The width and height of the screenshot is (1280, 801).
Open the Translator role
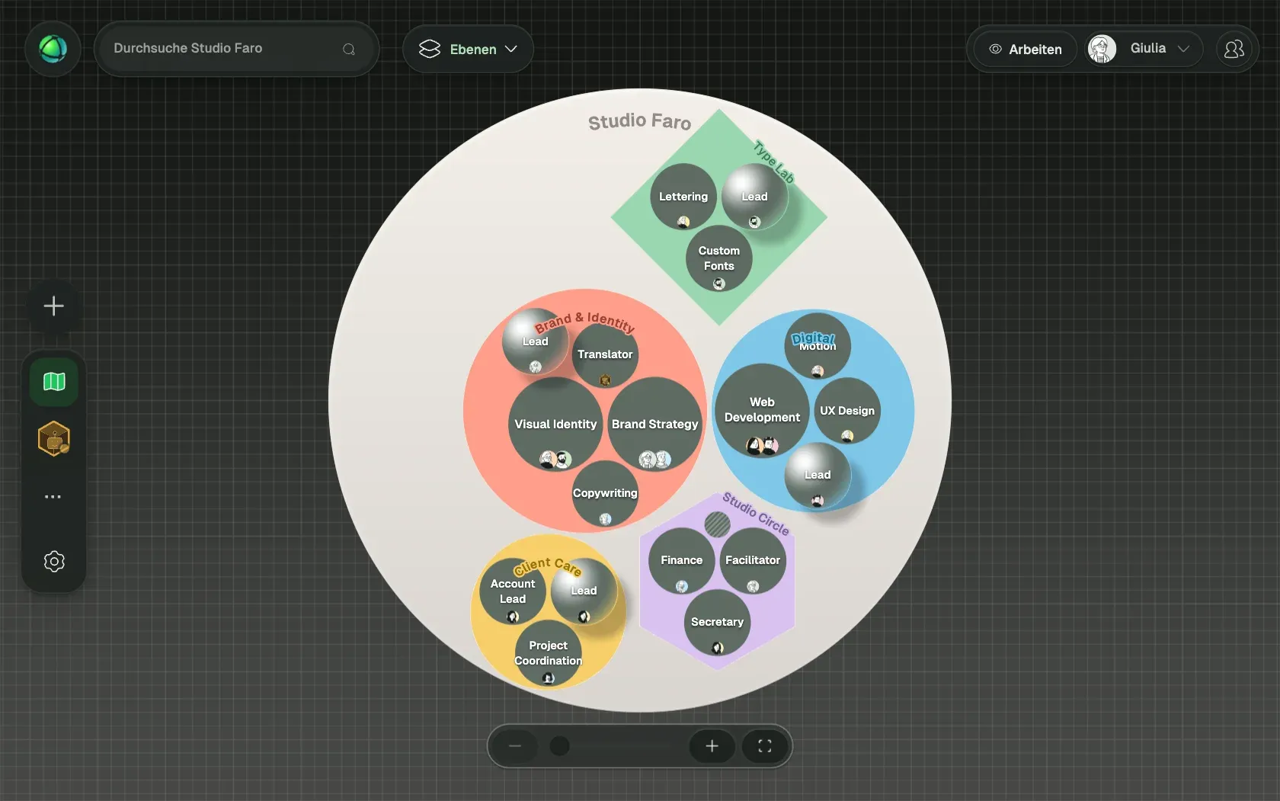pos(605,354)
